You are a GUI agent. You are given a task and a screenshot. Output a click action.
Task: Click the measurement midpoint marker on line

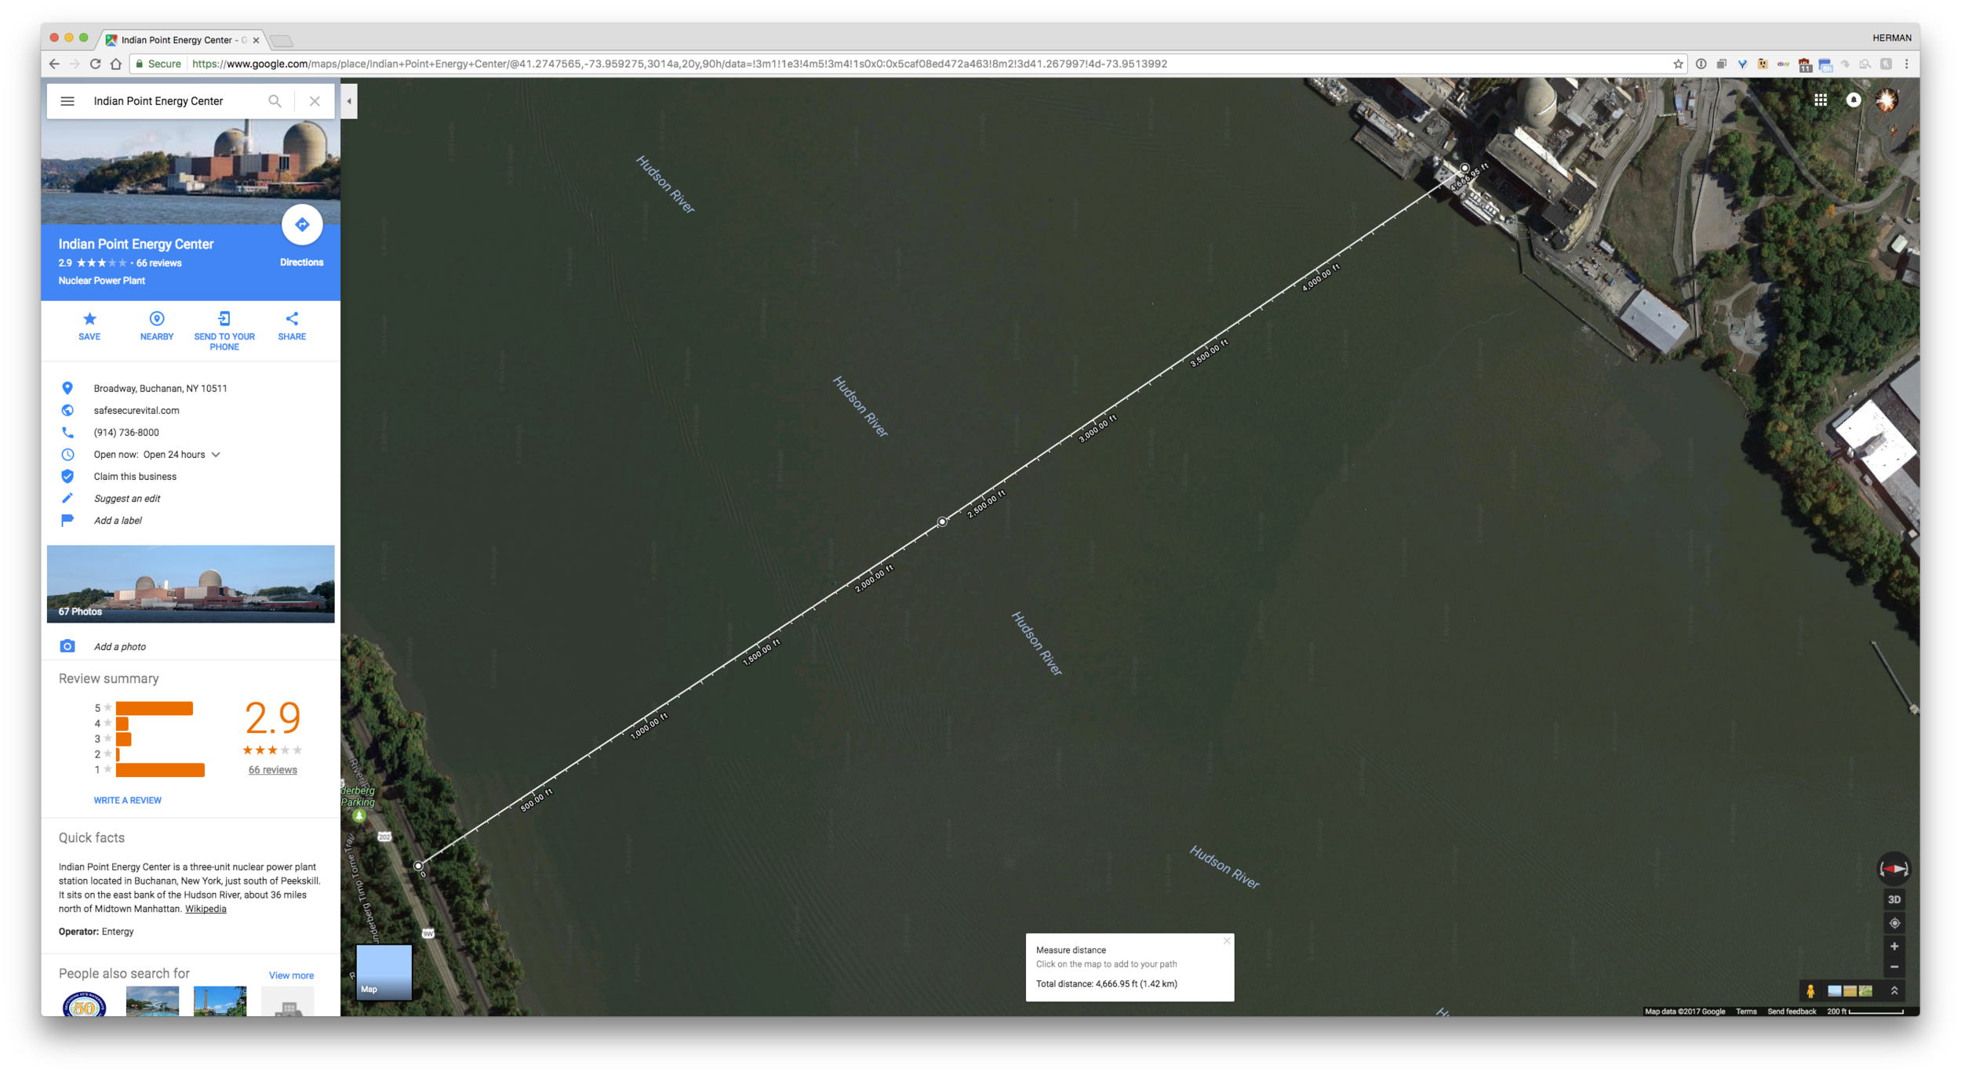click(942, 521)
